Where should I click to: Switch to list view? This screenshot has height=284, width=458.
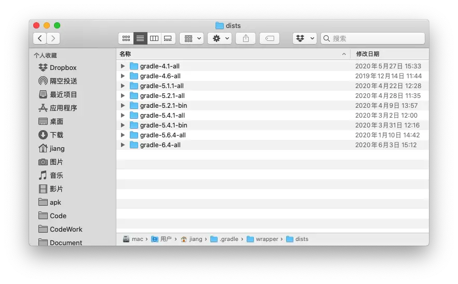click(140, 38)
